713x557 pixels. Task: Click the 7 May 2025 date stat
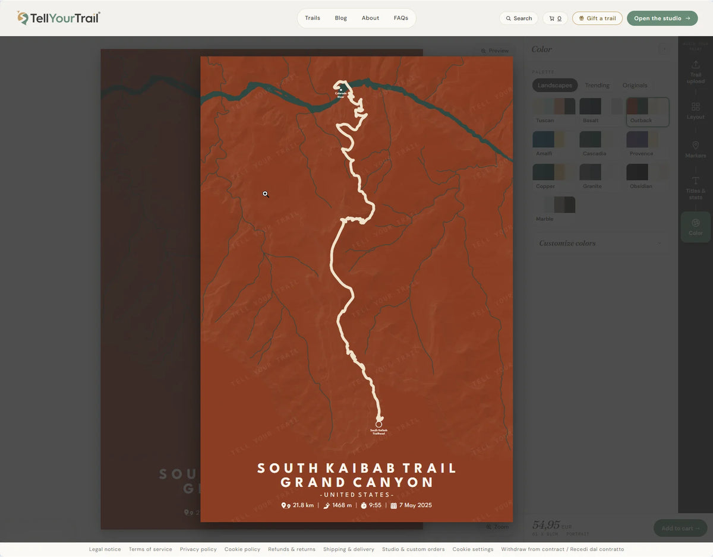pos(411,505)
